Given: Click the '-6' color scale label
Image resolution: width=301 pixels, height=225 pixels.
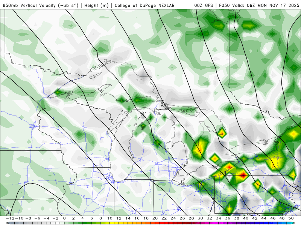Looking at the screenshot, I should [x=37, y=218].
